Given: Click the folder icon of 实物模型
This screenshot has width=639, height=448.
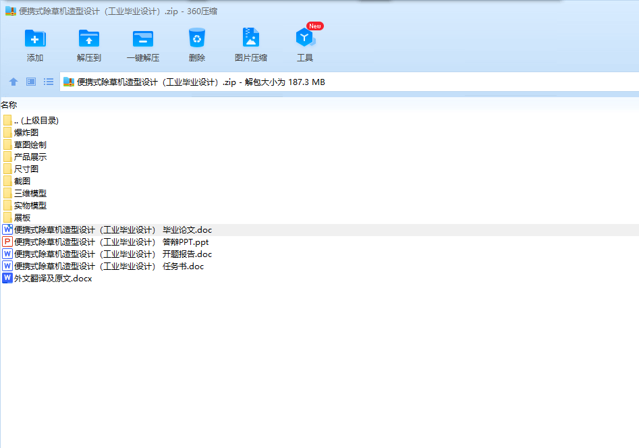Looking at the screenshot, I should click(x=7, y=206).
